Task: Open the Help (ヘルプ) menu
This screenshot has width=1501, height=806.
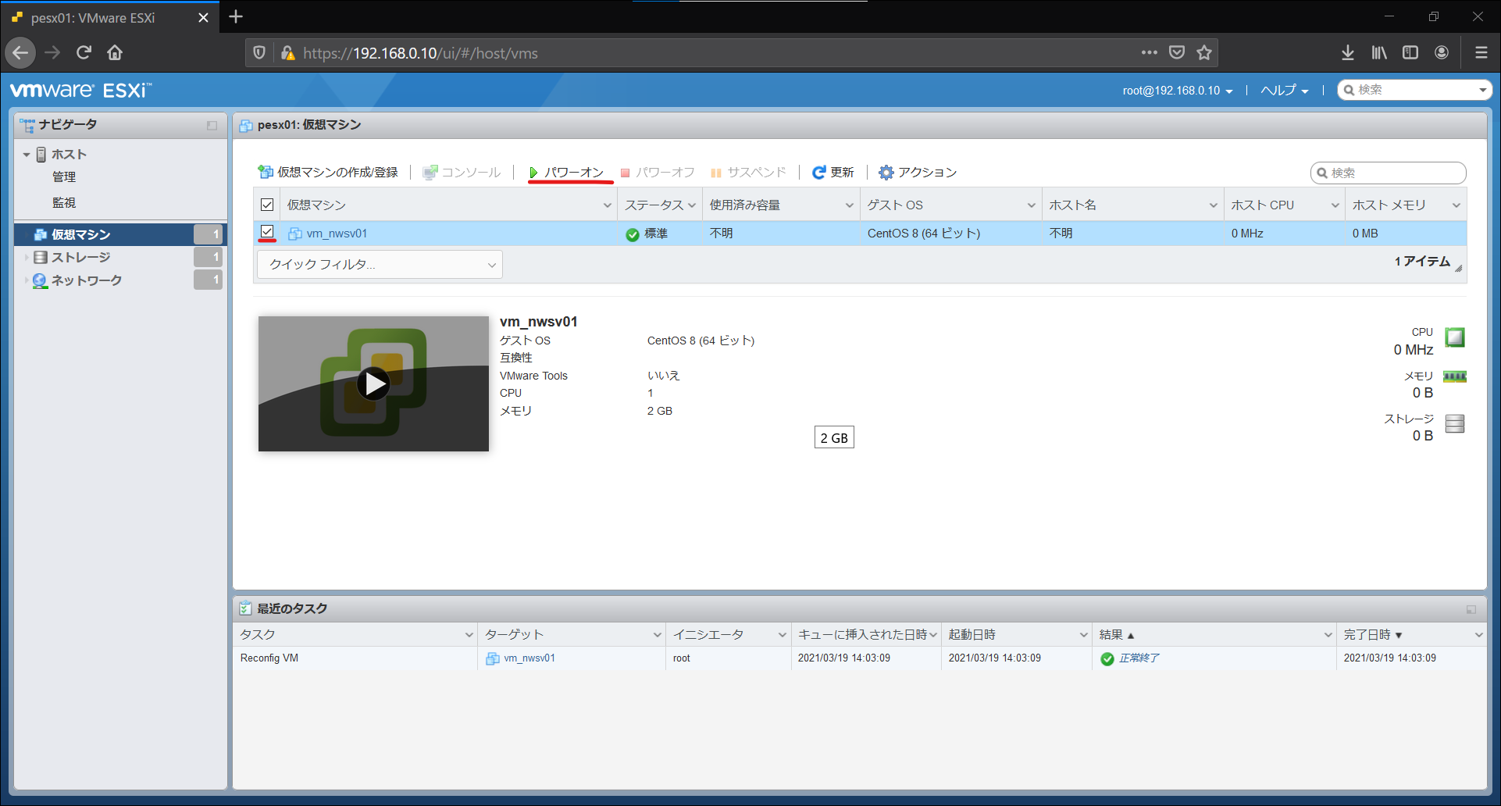Action: click(x=1285, y=91)
